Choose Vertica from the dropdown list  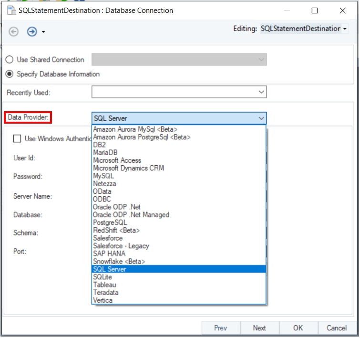click(103, 300)
